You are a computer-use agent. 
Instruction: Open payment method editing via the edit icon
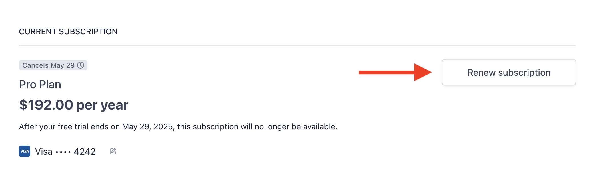113,151
